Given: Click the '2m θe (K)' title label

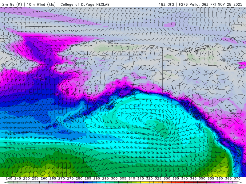Looking at the screenshot, I should click(x=12, y=4).
